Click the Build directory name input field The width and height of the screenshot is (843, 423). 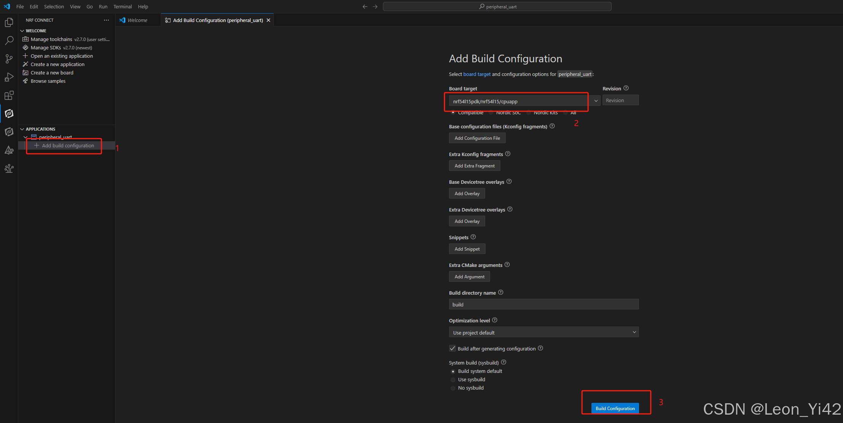tap(544, 305)
